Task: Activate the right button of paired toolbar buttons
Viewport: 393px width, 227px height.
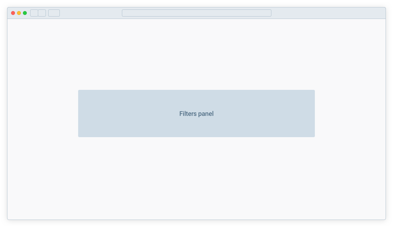Action: (42, 13)
